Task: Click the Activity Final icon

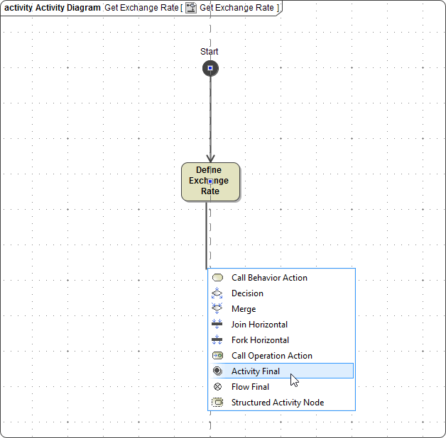Action: click(217, 371)
